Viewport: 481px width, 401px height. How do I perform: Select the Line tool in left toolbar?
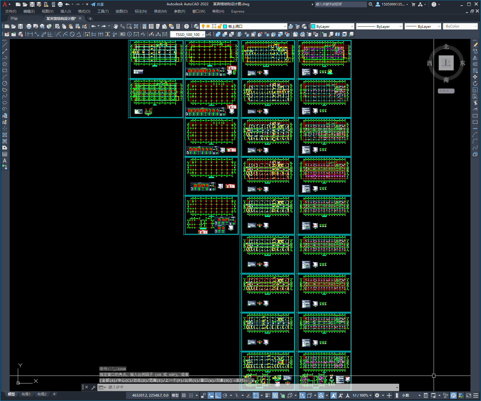5,45
